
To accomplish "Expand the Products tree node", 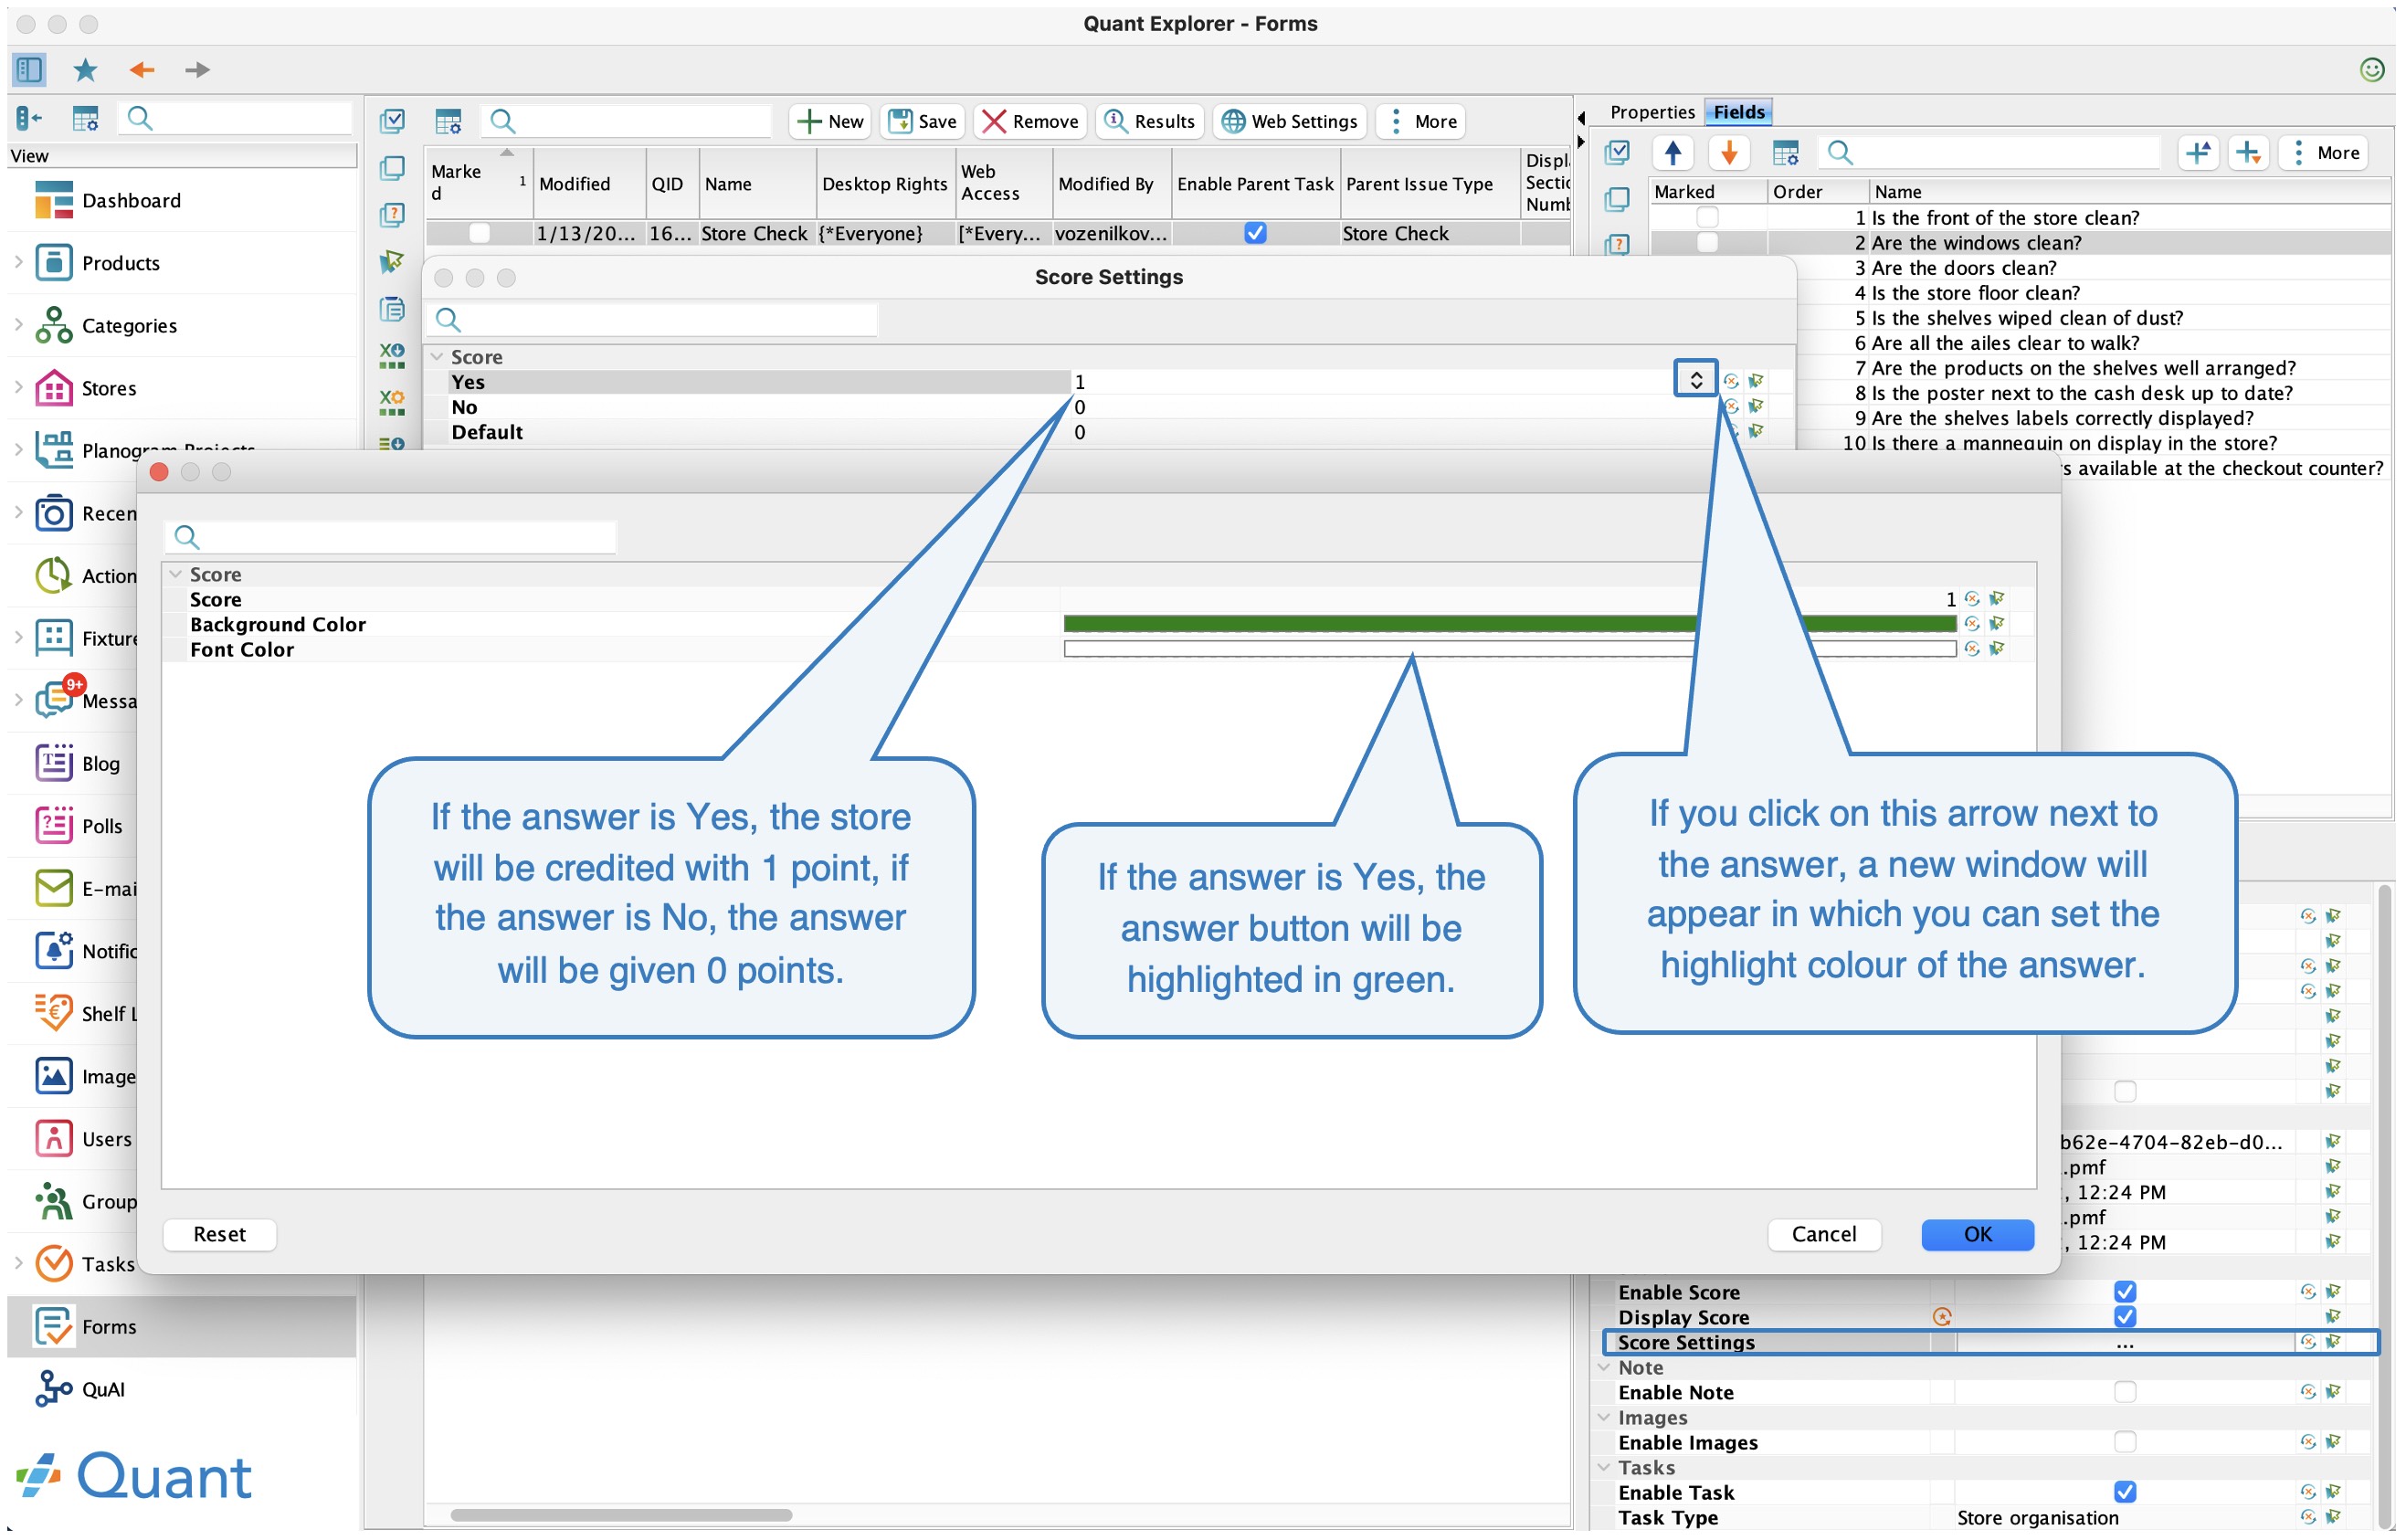I will click(x=18, y=262).
